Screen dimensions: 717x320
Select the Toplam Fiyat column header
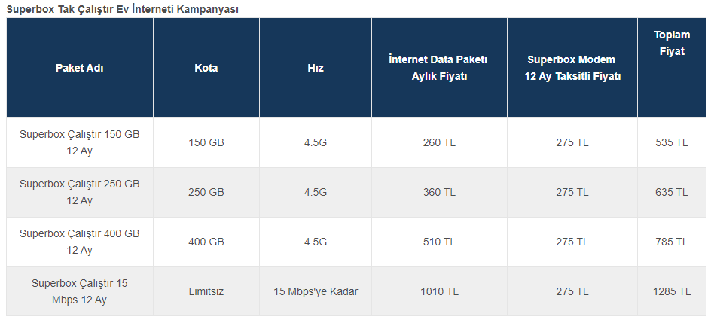[x=672, y=43]
